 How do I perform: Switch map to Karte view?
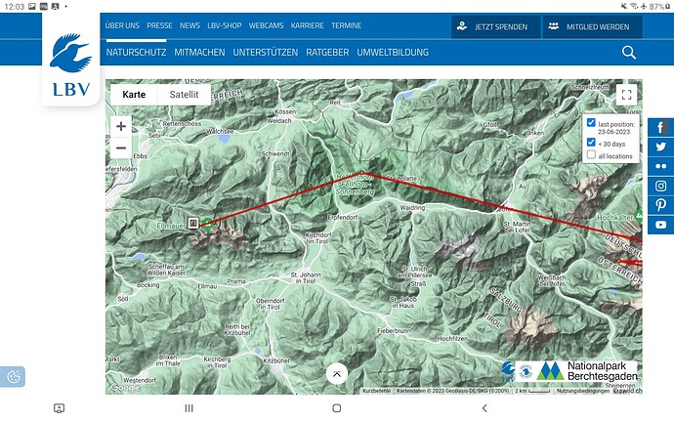(134, 95)
